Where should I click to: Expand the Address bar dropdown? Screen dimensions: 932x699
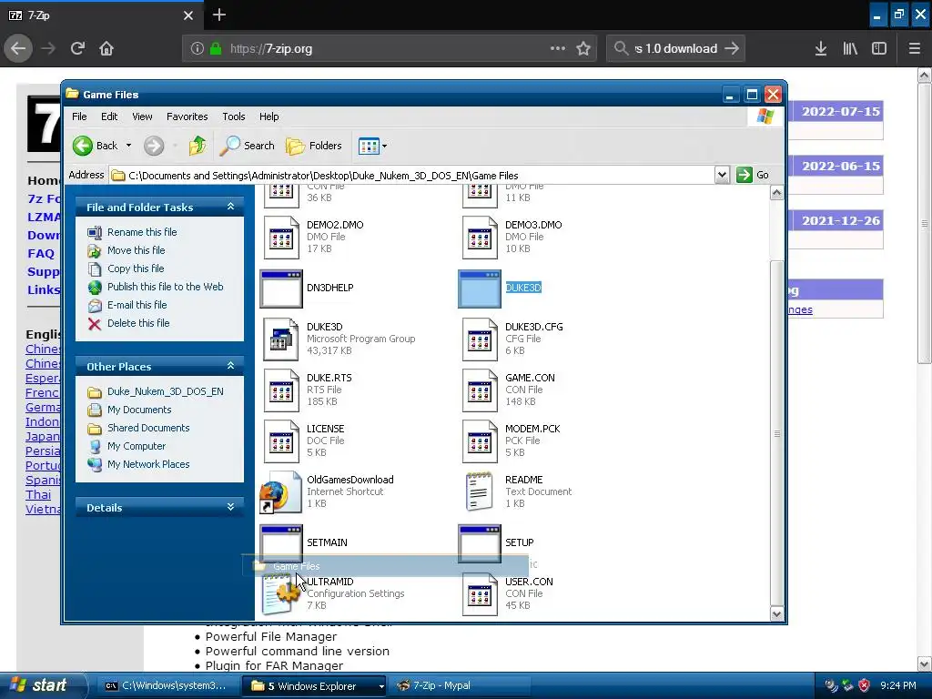pos(722,175)
